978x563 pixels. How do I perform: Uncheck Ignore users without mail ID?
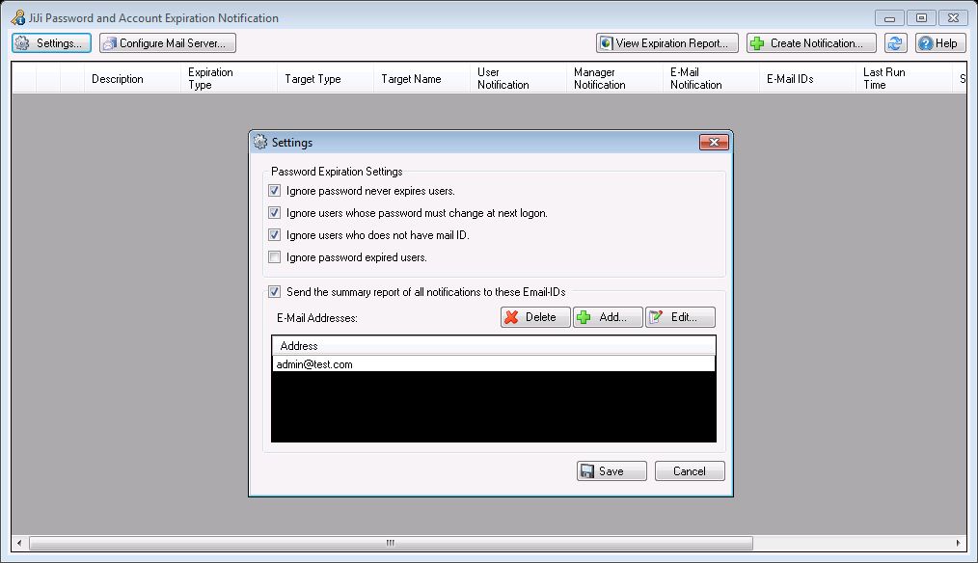pyautogui.click(x=275, y=235)
